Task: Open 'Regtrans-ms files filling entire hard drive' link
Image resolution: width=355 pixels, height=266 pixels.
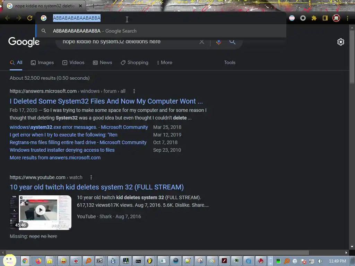Action: 78,142
